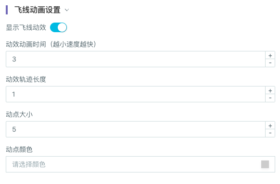
Task: Increase 动效动画时间 with plus button
Action: [270, 56]
